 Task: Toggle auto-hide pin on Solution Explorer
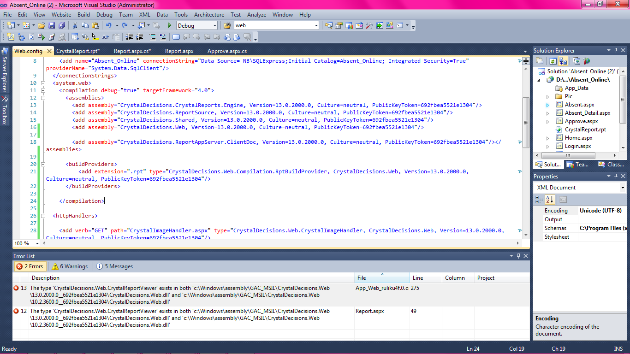click(x=615, y=51)
